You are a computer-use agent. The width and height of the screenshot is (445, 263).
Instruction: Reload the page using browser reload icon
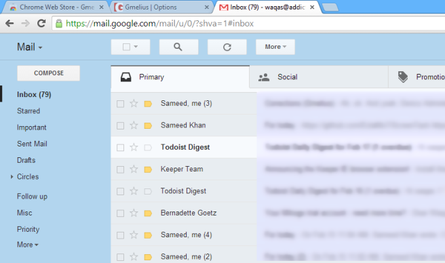click(41, 24)
